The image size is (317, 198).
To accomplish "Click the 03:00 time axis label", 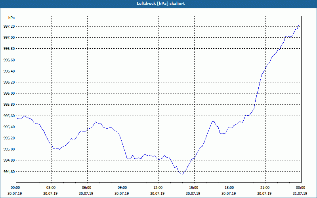I will point(52,188).
